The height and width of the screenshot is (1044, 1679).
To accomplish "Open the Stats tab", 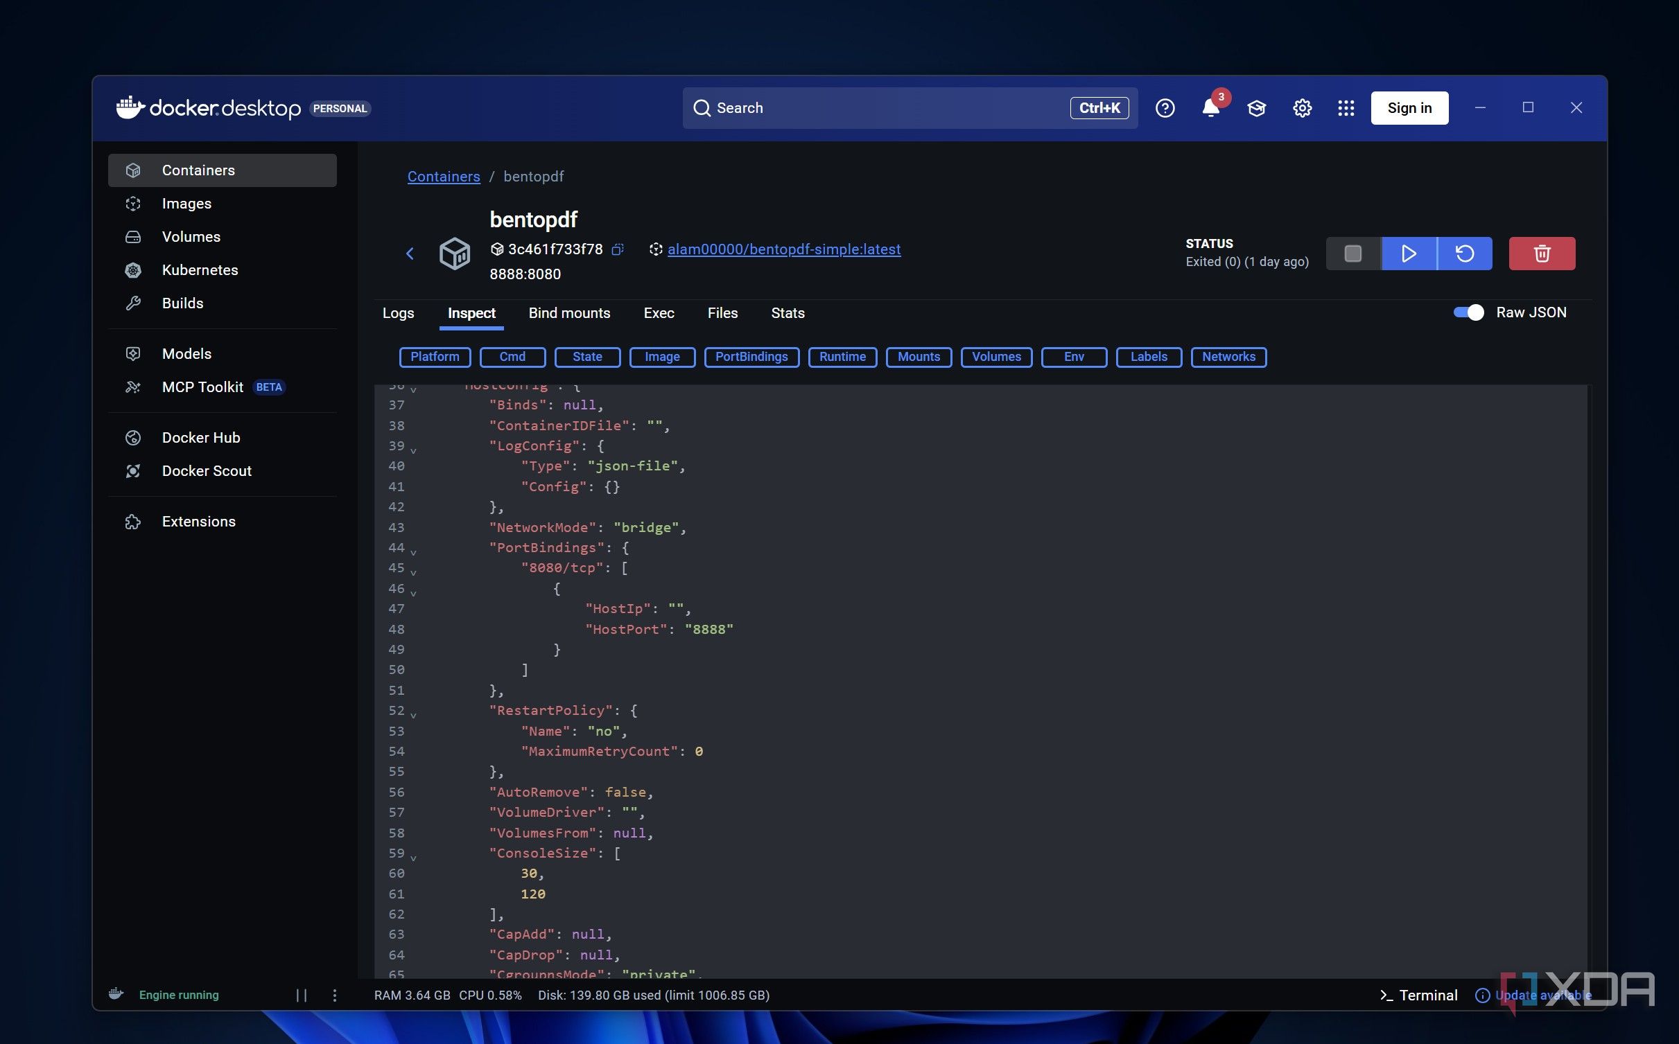I will [x=788, y=313].
